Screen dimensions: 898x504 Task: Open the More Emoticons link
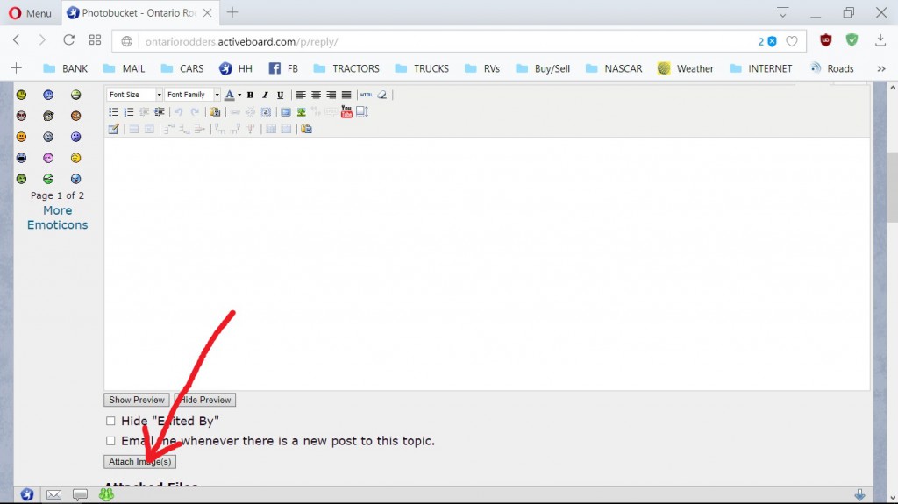57,217
